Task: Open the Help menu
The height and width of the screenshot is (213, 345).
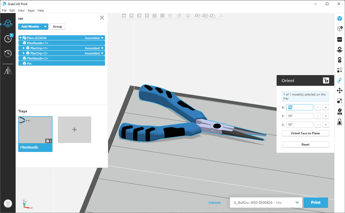Action: click(x=41, y=10)
